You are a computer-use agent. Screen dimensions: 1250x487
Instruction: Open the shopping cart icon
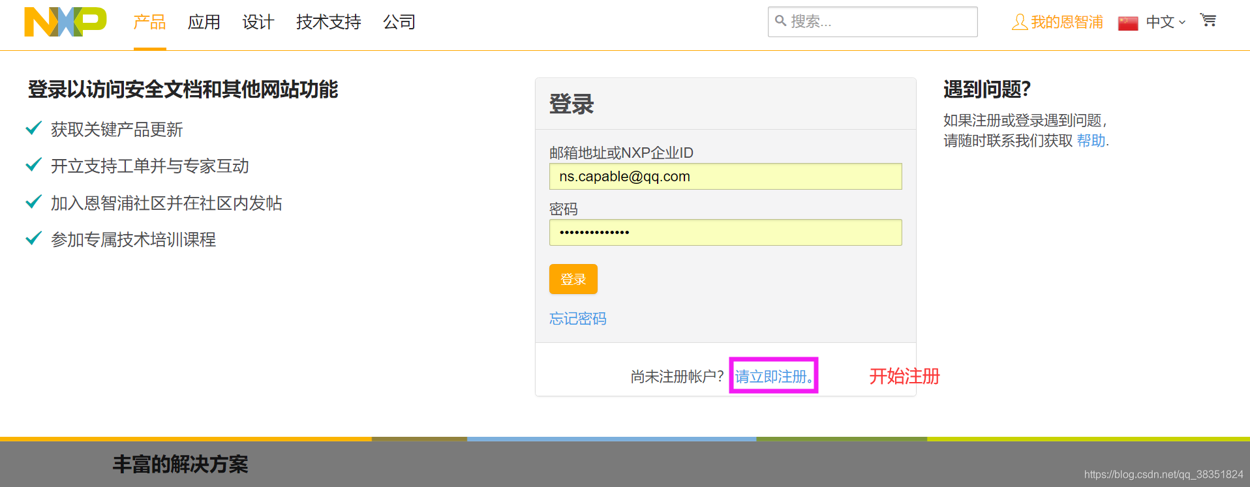point(1208,20)
